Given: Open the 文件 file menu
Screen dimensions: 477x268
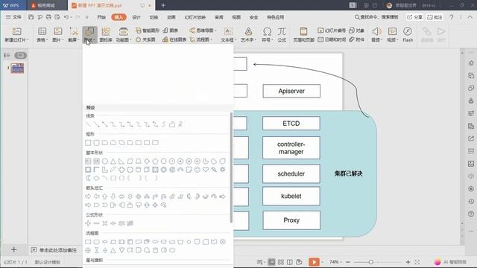Looking at the screenshot, I should click(13, 17).
